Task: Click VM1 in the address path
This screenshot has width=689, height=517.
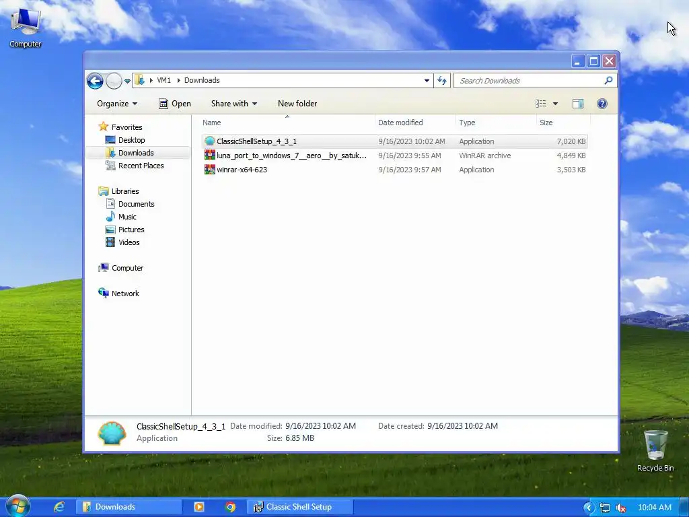Action: [164, 81]
